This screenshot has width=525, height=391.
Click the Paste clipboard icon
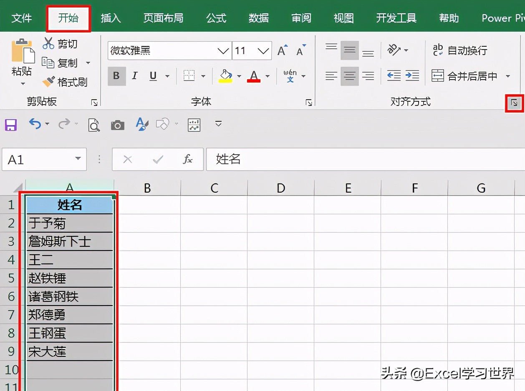[x=22, y=51]
